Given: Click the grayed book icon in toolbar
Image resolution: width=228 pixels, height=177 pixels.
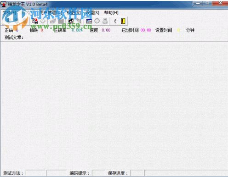Looking at the screenshot, I should tap(61, 21).
